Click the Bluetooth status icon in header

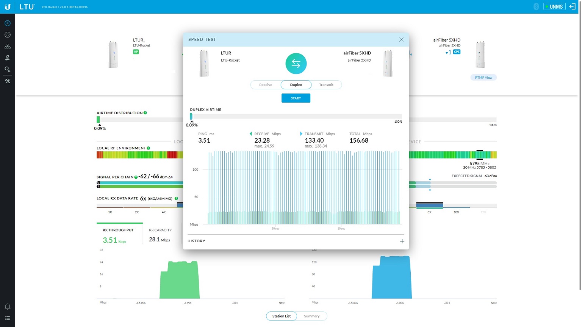[536, 6]
